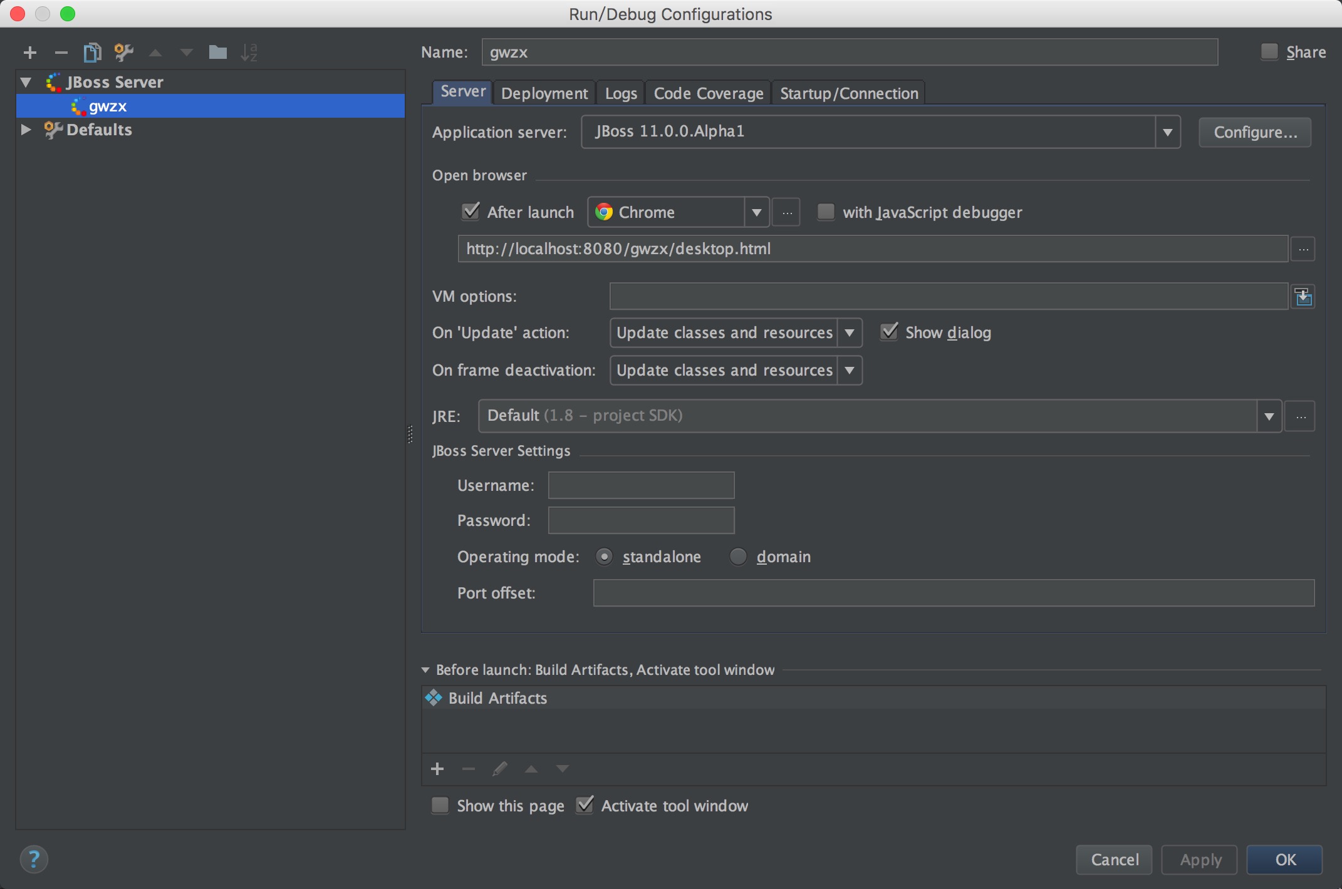Click the browser URL input field
The width and height of the screenshot is (1342, 889).
873,249
